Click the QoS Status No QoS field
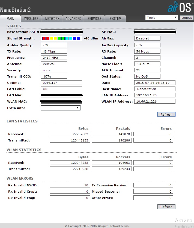194x228 pixels. pyautogui.click(x=147, y=76)
